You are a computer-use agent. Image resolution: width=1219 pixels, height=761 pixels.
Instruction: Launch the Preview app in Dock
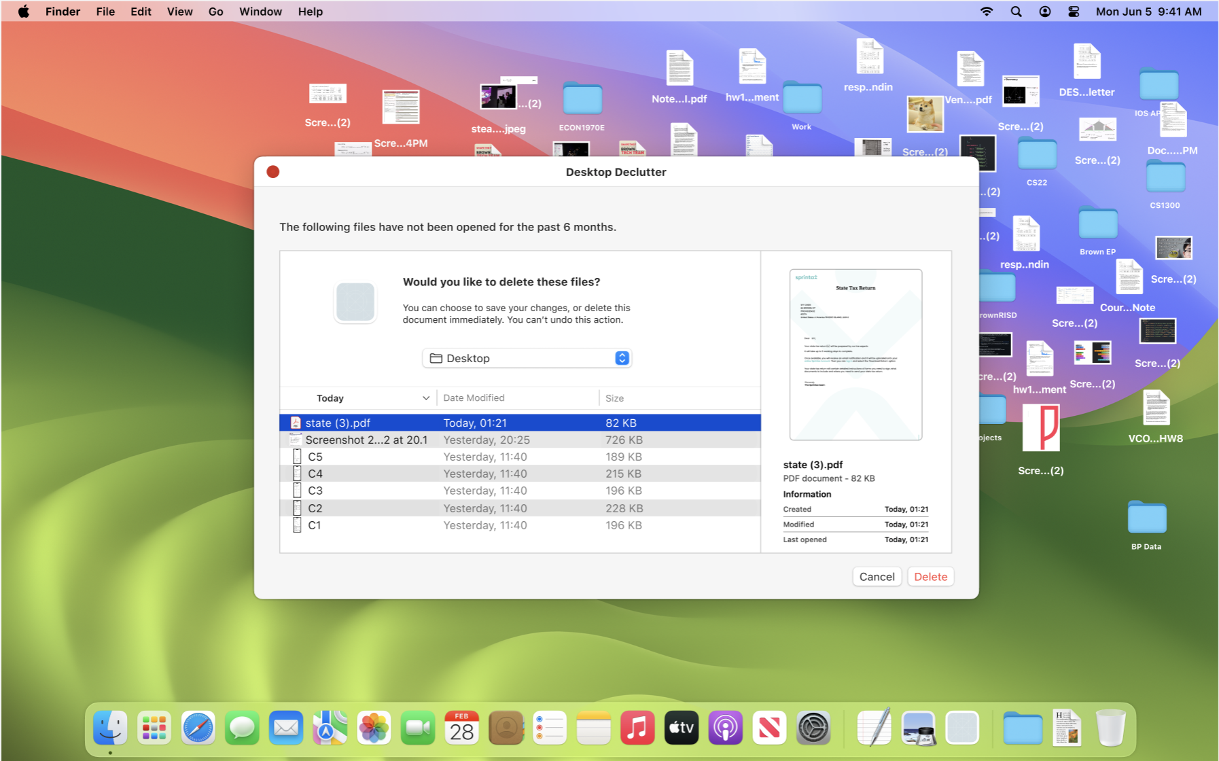click(x=918, y=728)
